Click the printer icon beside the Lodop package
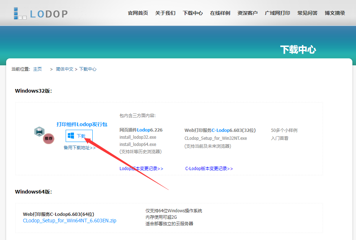Viewport: 356px width, 240px height. 39,131
